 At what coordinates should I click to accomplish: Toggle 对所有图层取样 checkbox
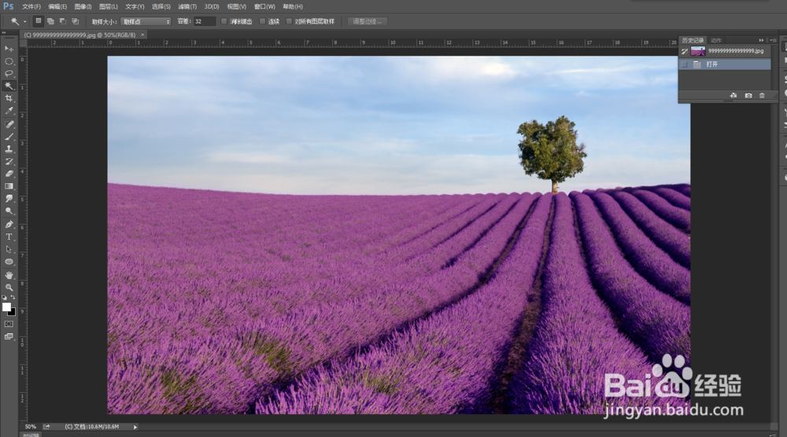289,21
